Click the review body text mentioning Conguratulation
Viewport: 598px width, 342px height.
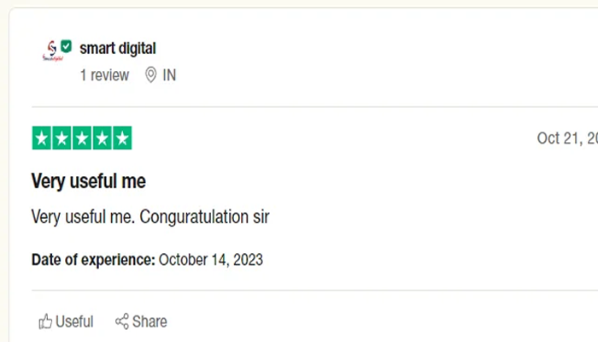(x=150, y=217)
